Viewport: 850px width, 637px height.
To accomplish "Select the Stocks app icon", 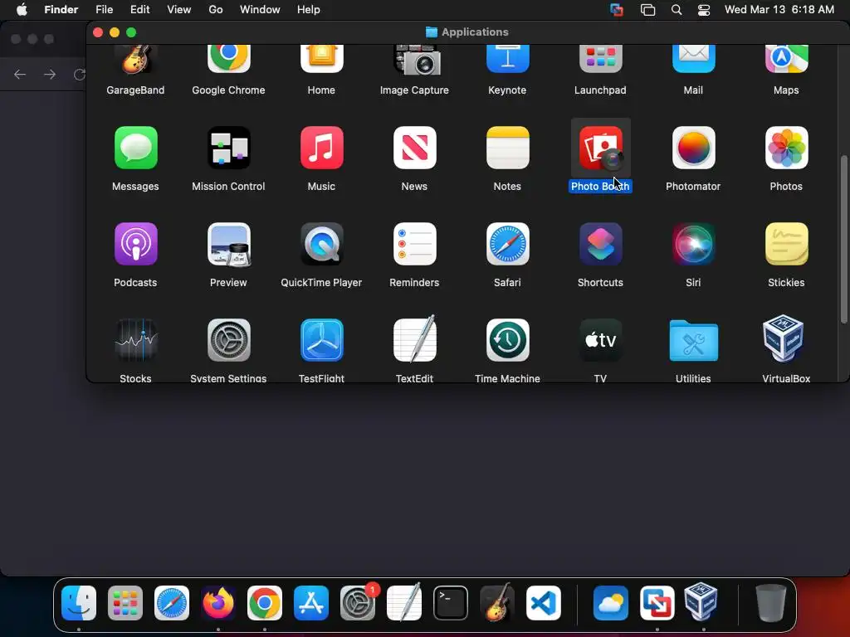I will tap(135, 340).
